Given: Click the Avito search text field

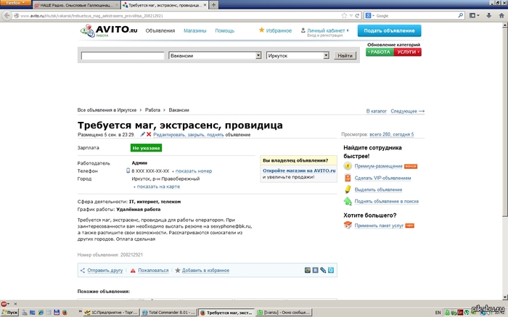Looking at the screenshot, I should tap(123, 56).
